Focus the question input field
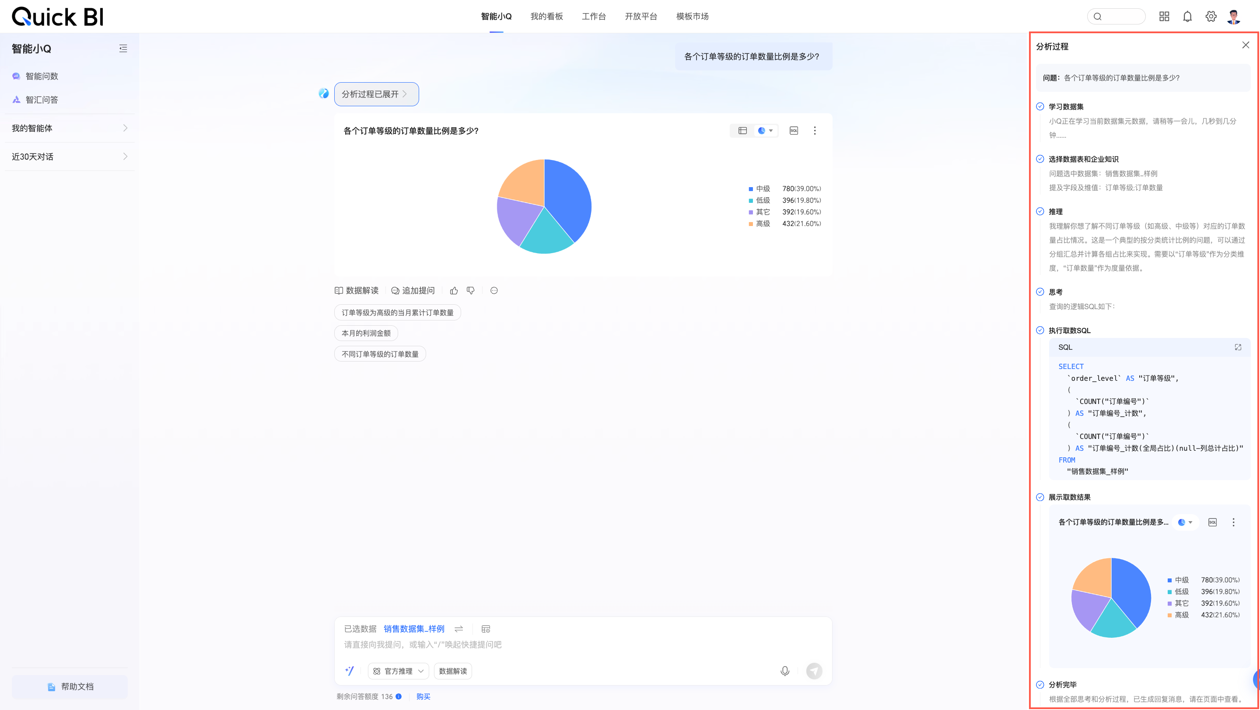This screenshot has width=1260, height=710. point(583,644)
